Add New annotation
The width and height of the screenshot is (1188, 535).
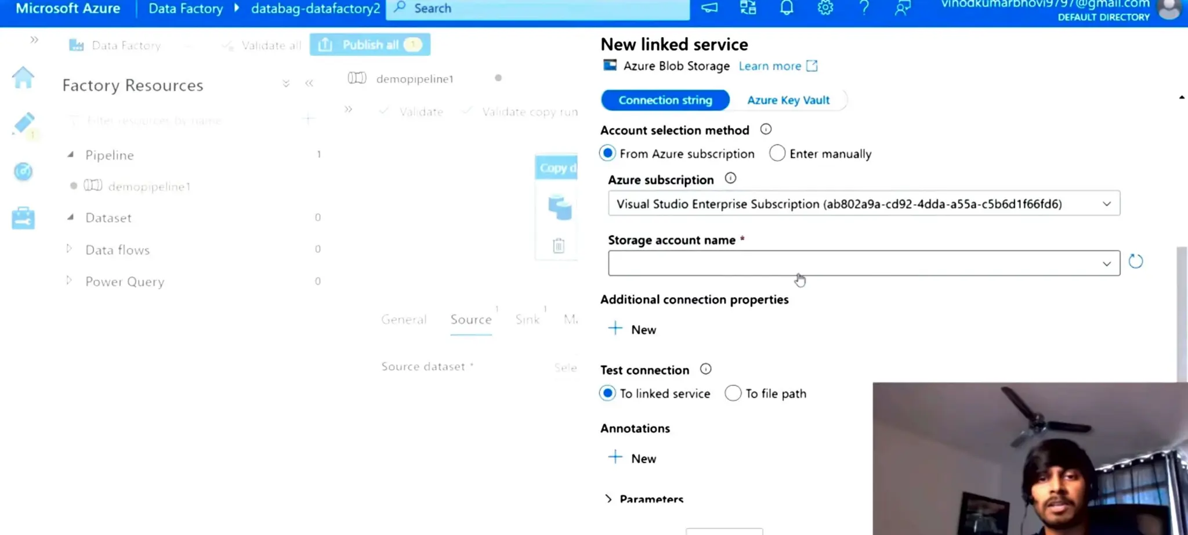tap(632, 458)
